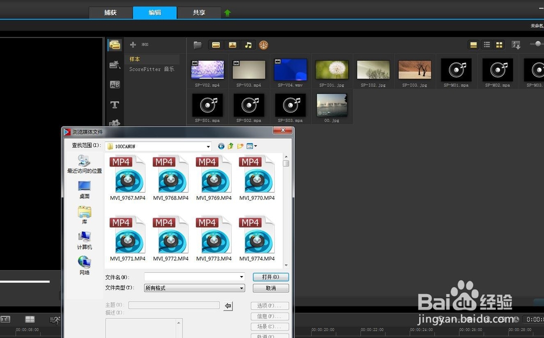This screenshot has width=544, height=338.
Task: Toggle the show photos filter
Action: [232, 45]
